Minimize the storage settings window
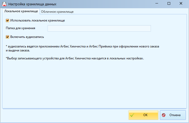189x123 pixels. tap(156, 4)
